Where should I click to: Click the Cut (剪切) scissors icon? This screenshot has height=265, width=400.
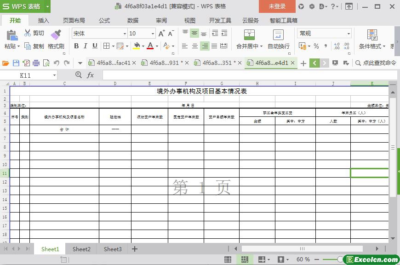pyautogui.click(x=28, y=33)
